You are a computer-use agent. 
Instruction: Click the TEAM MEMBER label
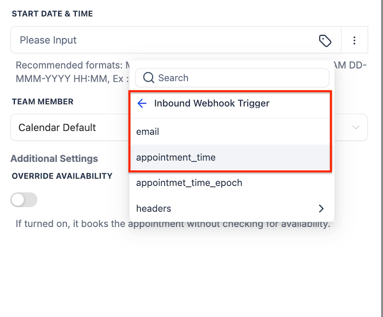click(x=43, y=102)
